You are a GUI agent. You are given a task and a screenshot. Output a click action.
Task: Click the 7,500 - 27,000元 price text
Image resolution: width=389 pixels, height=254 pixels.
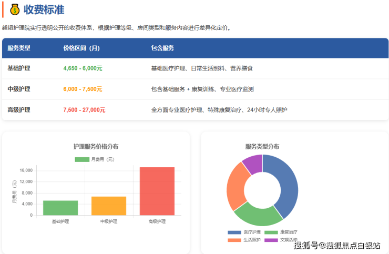pyautogui.click(x=84, y=110)
